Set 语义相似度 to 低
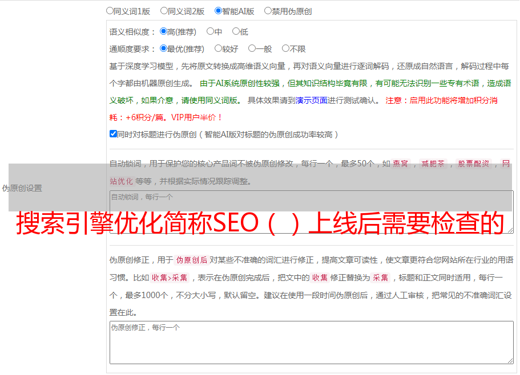The image size is (520, 375). click(x=236, y=31)
